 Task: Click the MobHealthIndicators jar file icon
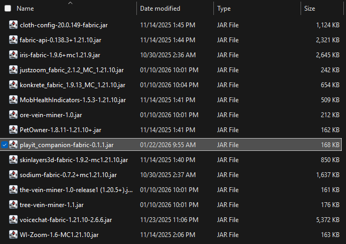click(x=13, y=100)
